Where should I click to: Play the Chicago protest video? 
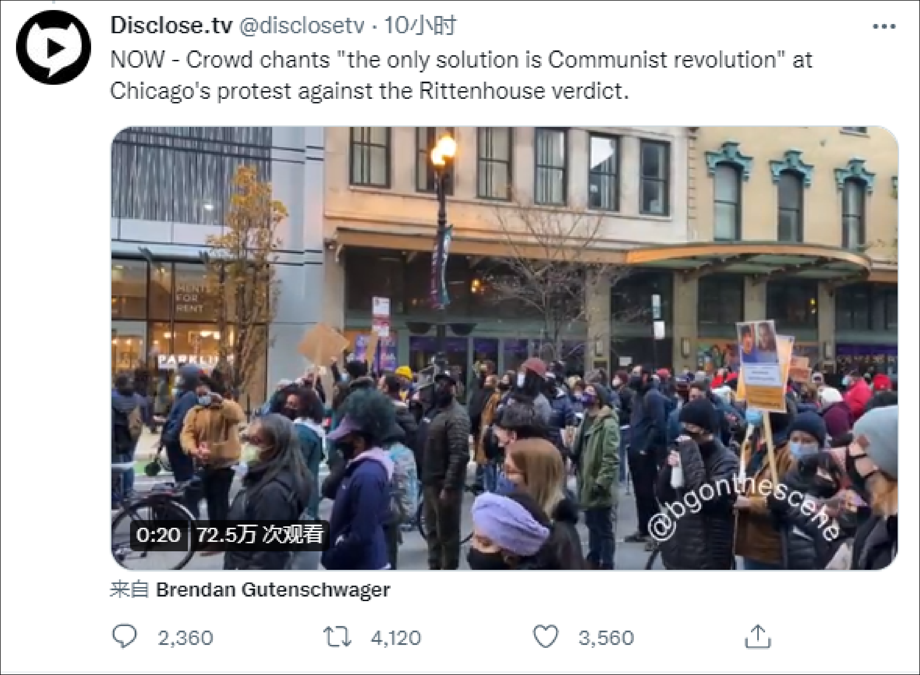(505, 348)
